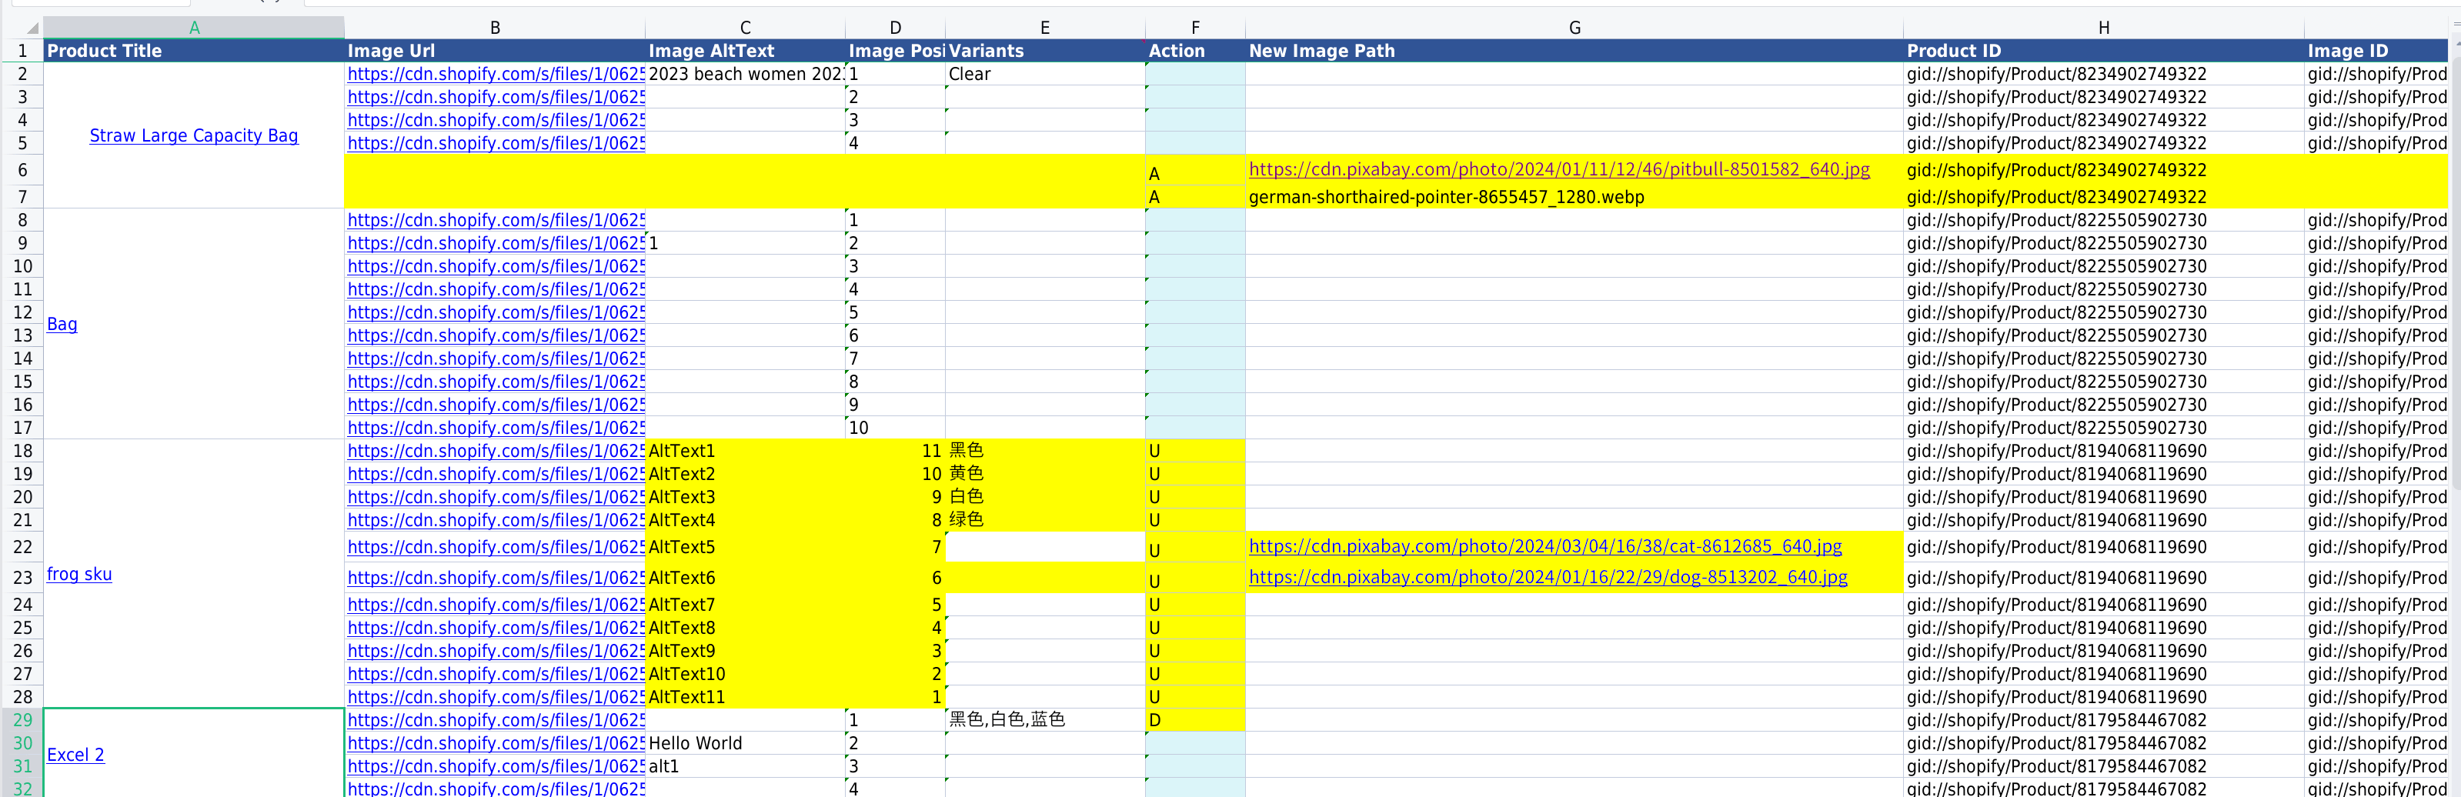2461x797 pixels.
Task: Open the Image Url link in row 18
Action: pyautogui.click(x=496, y=451)
